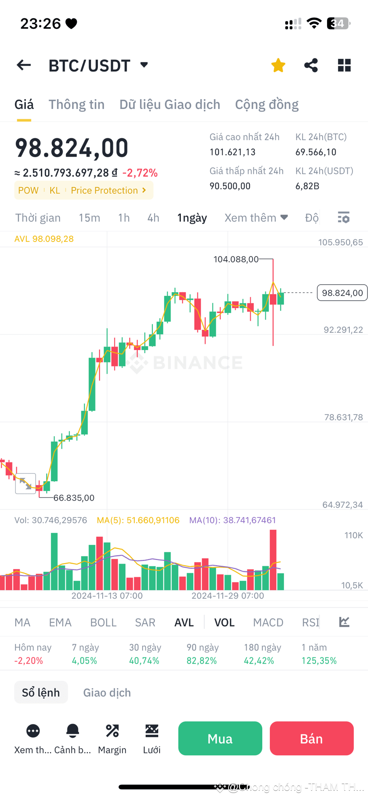Open the Lưới grid trading icon

coord(152,731)
